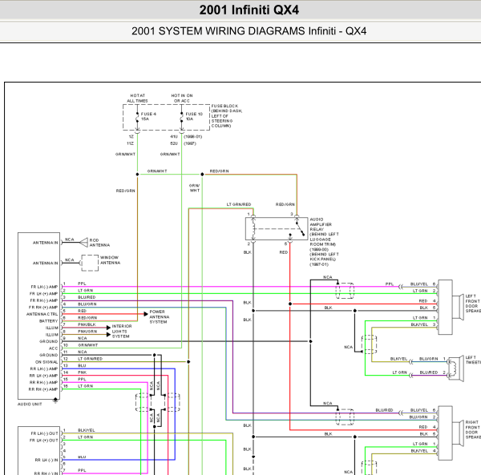Click the '2001 SYSTEM WIRING DIAGRAMS Infiniti - QX4' subtitle

coord(249,31)
